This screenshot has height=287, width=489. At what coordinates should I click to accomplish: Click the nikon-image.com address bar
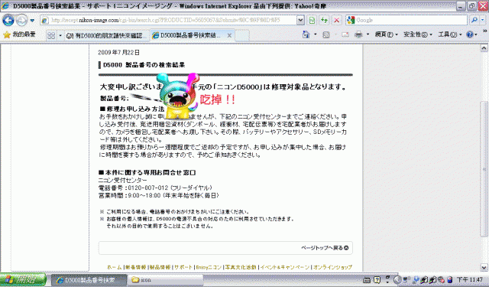tap(168, 21)
